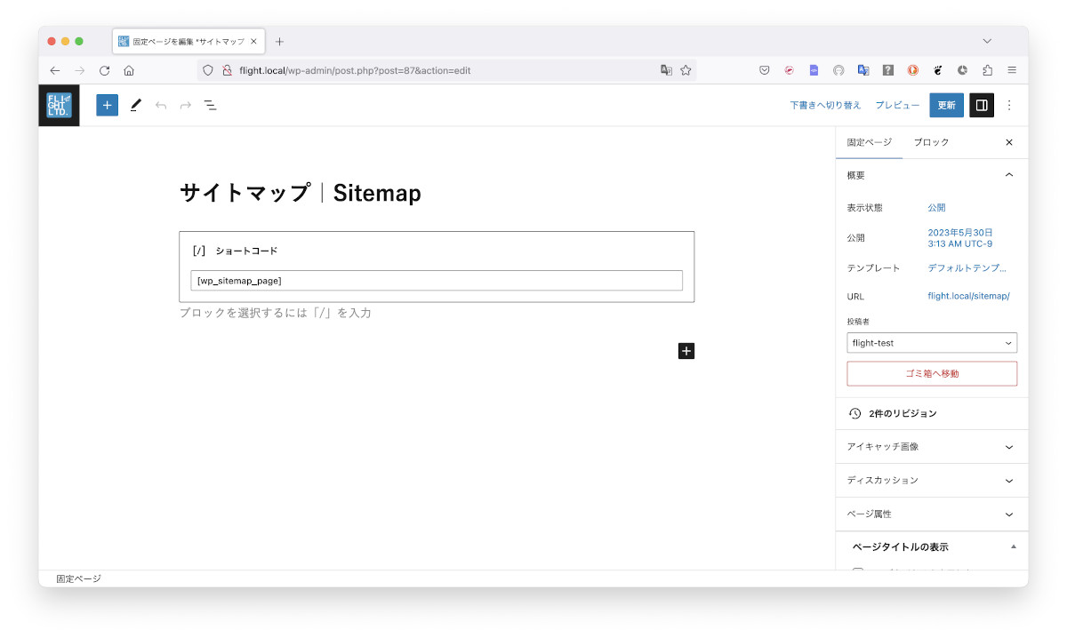Open the GNOME foot extension icon
The height and width of the screenshot is (638, 1067).
pos(937,70)
